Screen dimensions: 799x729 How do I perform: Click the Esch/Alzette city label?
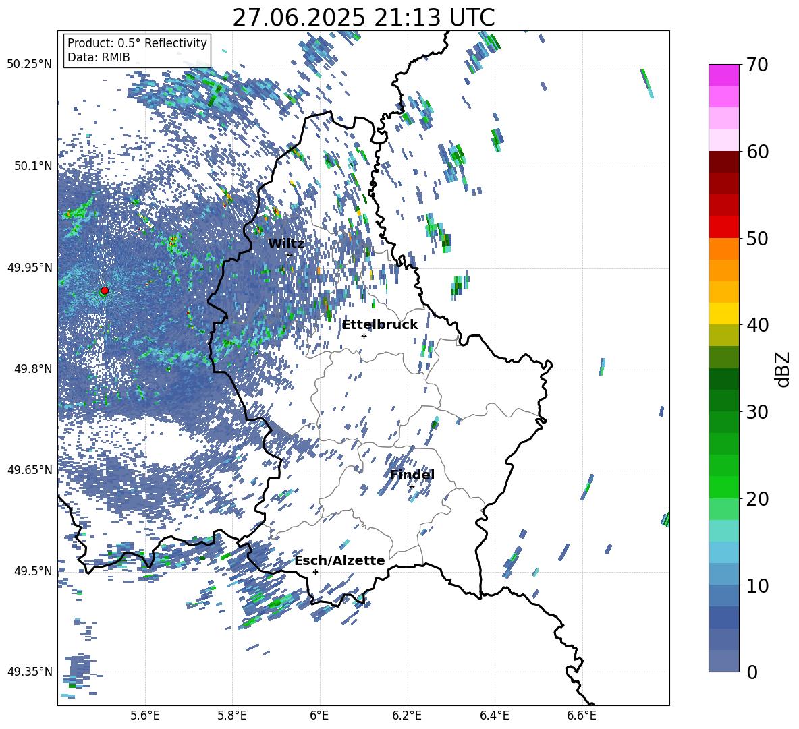(339, 561)
